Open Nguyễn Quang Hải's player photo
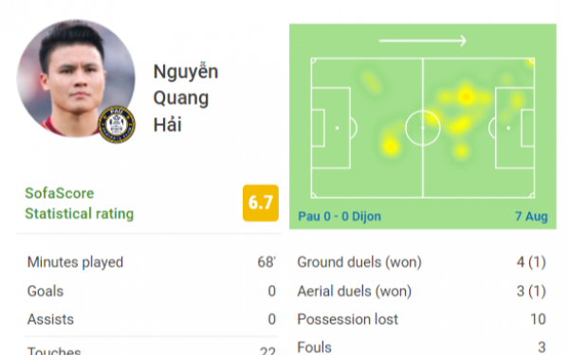 point(76,79)
